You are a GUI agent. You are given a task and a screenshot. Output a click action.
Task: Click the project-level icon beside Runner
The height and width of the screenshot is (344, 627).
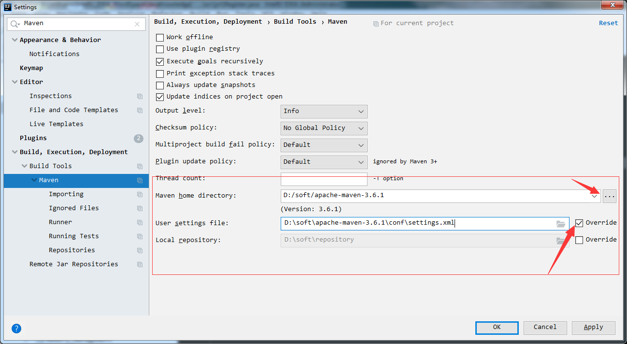[x=140, y=222]
